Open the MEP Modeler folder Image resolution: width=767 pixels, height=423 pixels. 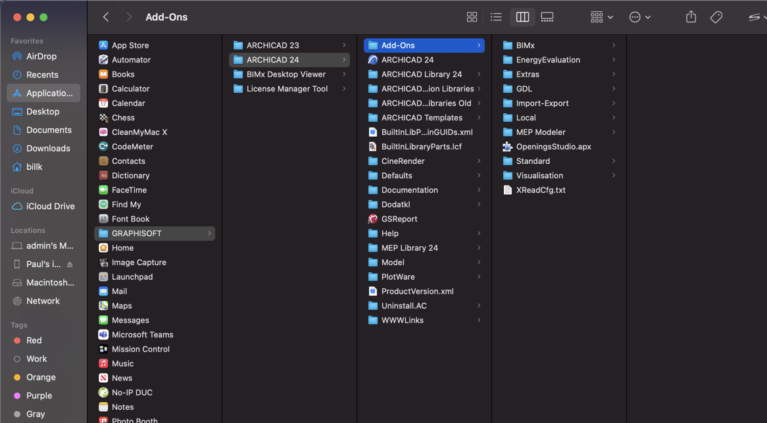tap(559, 132)
